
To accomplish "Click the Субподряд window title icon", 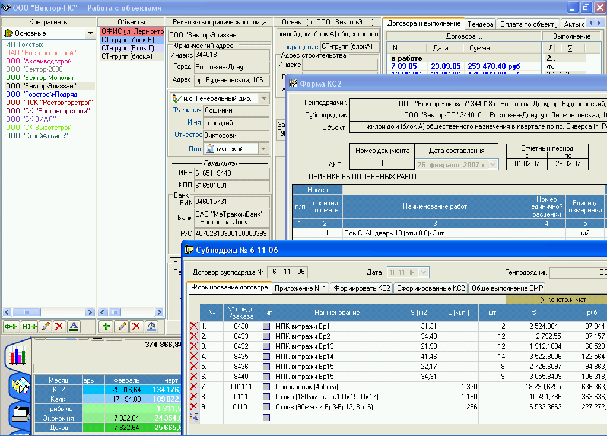I will (x=189, y=250).
